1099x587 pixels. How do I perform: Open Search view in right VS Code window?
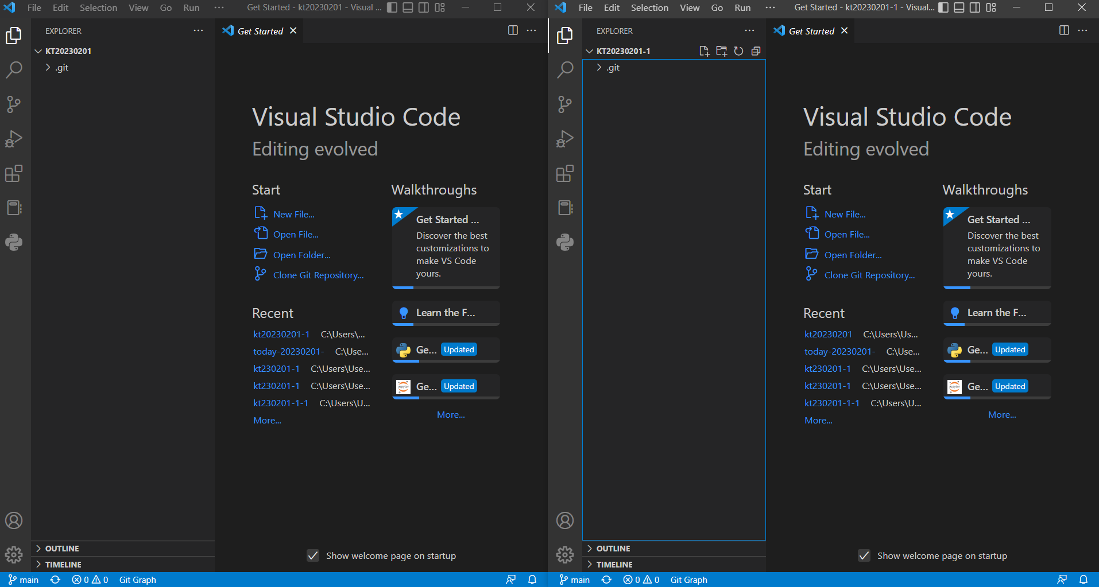[565, 70]
